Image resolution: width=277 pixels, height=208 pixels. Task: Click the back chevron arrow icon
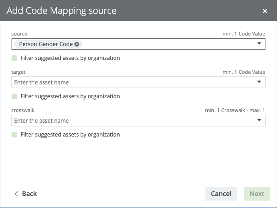coord(16,194)
